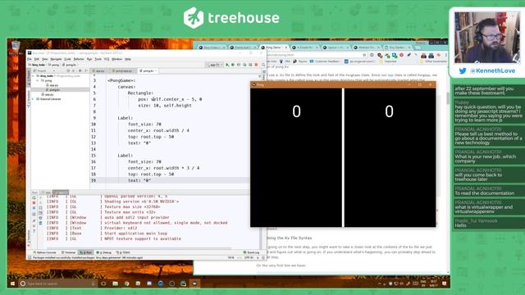Click the green Run button in PyCharm toolbar
This screenshot has height=295, width=525.
227,65
